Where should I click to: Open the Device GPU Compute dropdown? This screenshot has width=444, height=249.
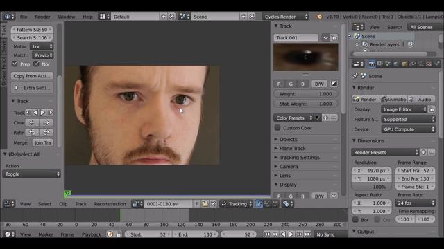408,129
